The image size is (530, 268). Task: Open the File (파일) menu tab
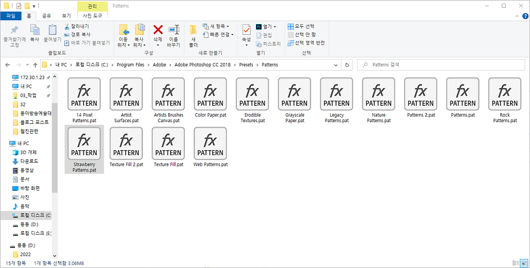(x=11, y=16)
